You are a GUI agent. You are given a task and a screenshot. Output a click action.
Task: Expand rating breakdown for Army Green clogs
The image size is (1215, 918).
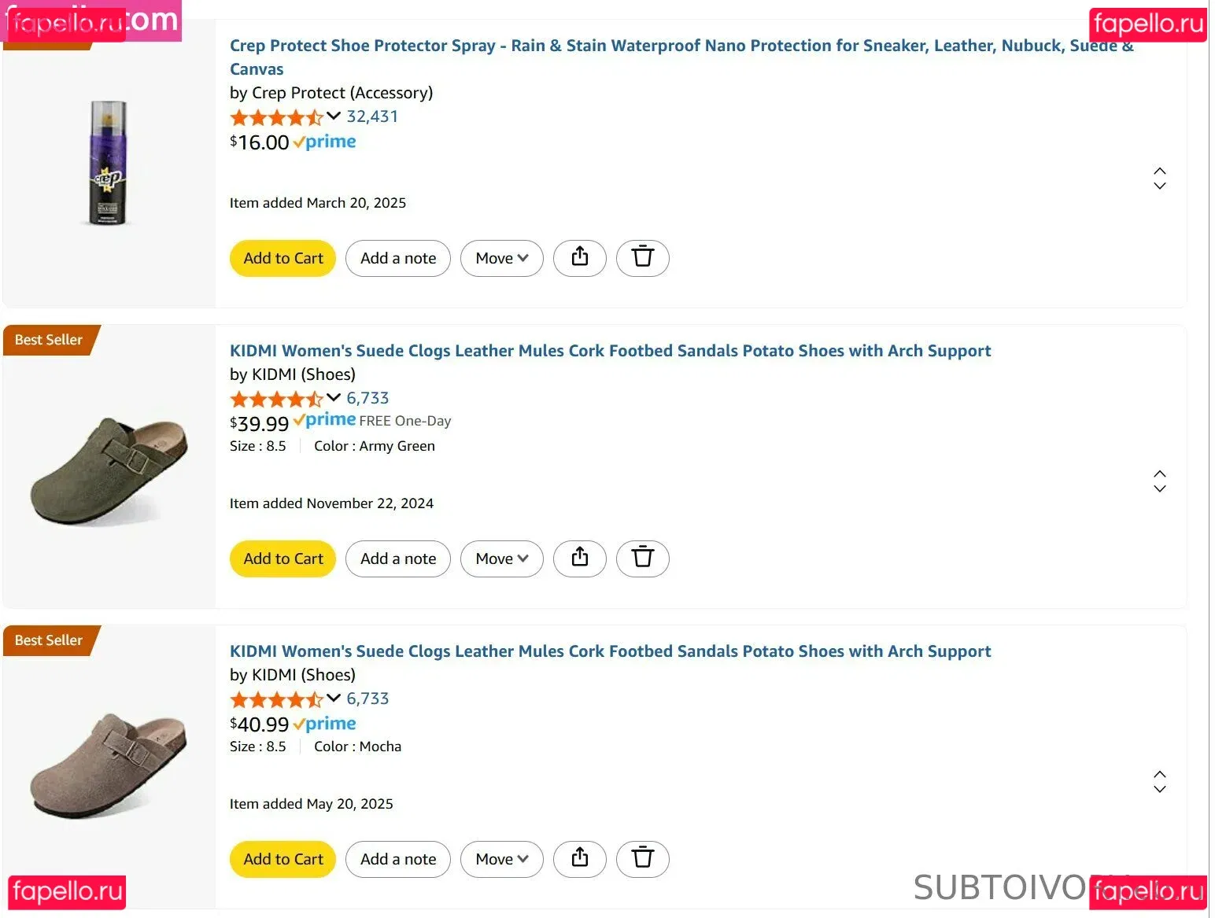[x=334, y=398]
